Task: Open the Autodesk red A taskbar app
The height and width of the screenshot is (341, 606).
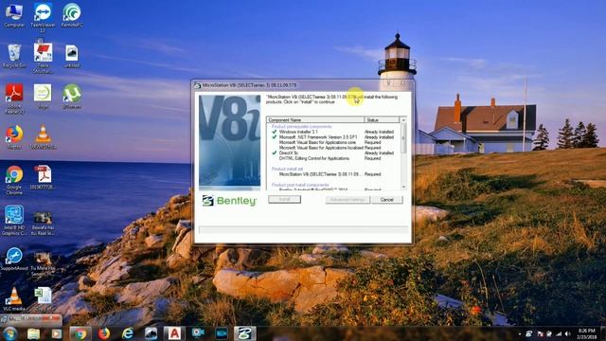Action: (x=174, y=333)
